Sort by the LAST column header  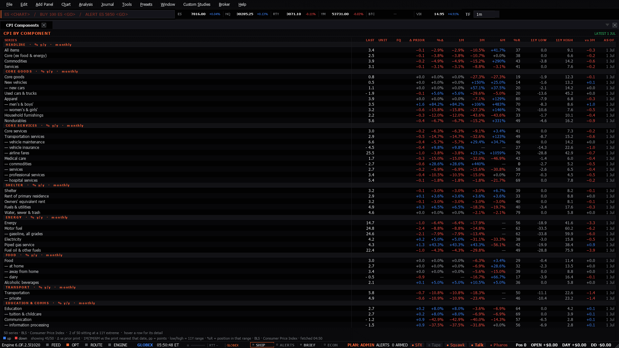tap(370, 40)
